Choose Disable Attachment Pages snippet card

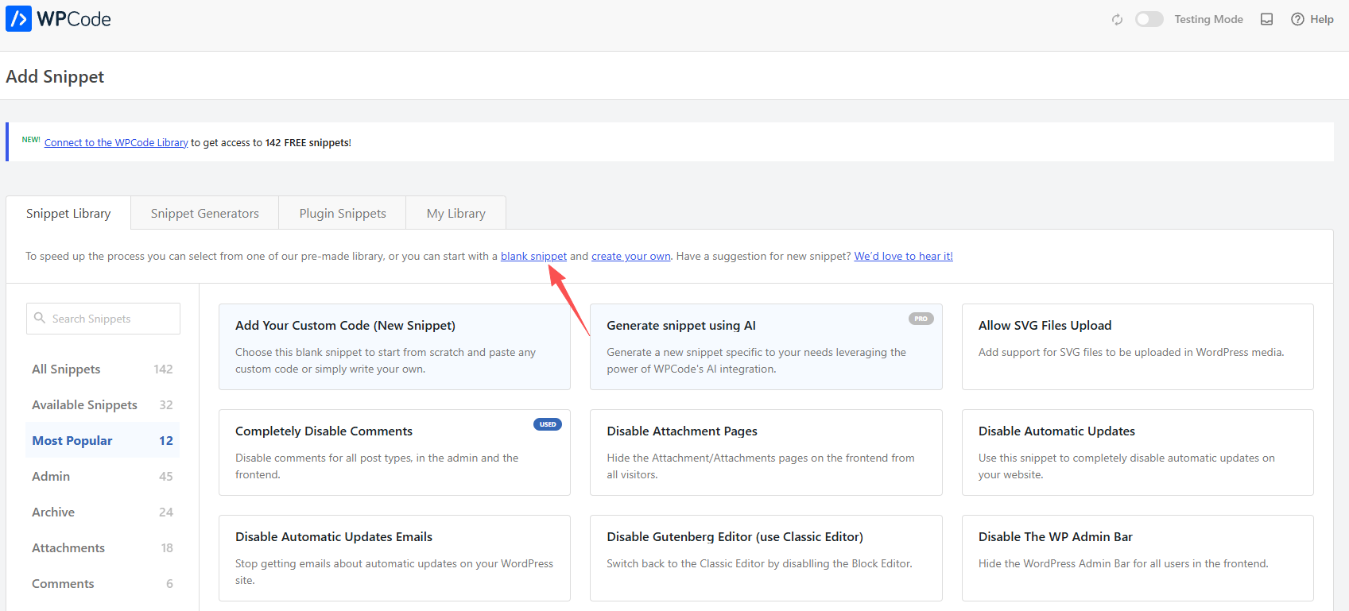[766, 452]
